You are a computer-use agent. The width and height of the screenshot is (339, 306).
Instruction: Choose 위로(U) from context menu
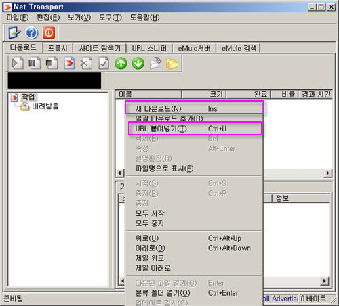pyautogui.click(x=195, y=238)
